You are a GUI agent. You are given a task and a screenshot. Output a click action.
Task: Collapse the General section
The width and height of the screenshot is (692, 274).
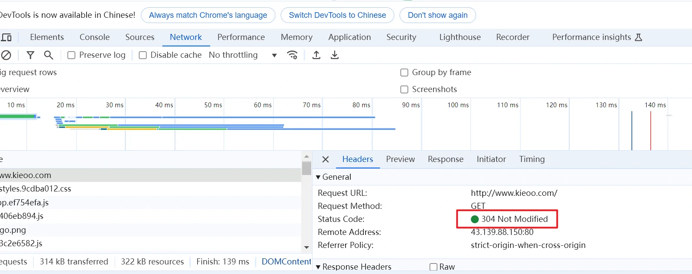(318, 177)
